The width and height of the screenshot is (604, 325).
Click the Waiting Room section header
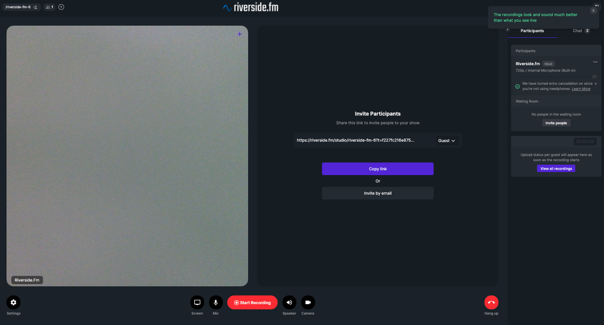(556, 101)
